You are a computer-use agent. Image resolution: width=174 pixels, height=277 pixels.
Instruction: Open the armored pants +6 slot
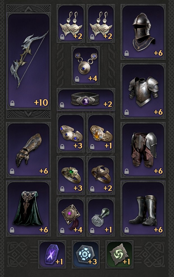click(x=143, y=150)
